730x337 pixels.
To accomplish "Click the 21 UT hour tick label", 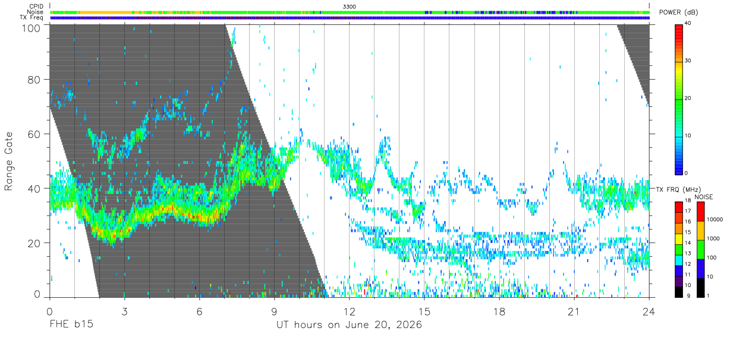I will (574, 311).
